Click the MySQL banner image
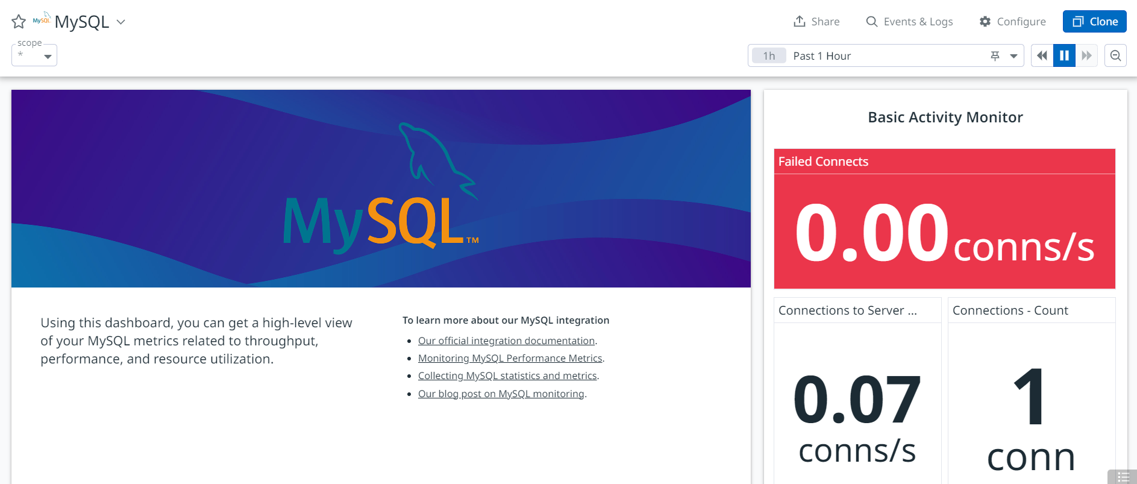The width and height of the screenshot is (1137, 484). click(x=381, y=189)
